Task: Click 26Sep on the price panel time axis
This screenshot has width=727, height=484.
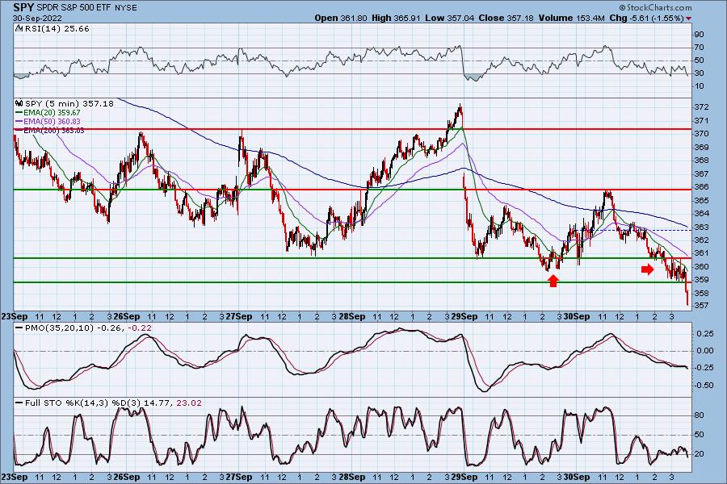Action: pos(127,317)
